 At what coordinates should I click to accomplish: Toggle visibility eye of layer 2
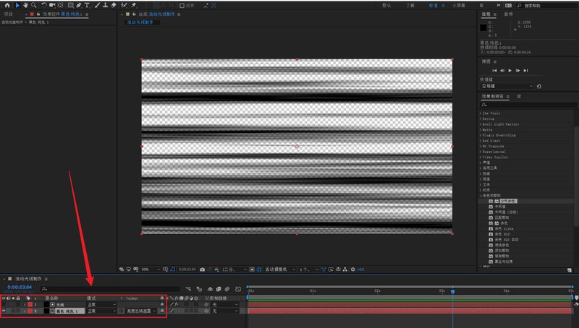pos(4,311)
